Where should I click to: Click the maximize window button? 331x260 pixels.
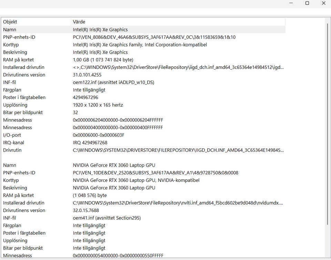click(307, 3)
